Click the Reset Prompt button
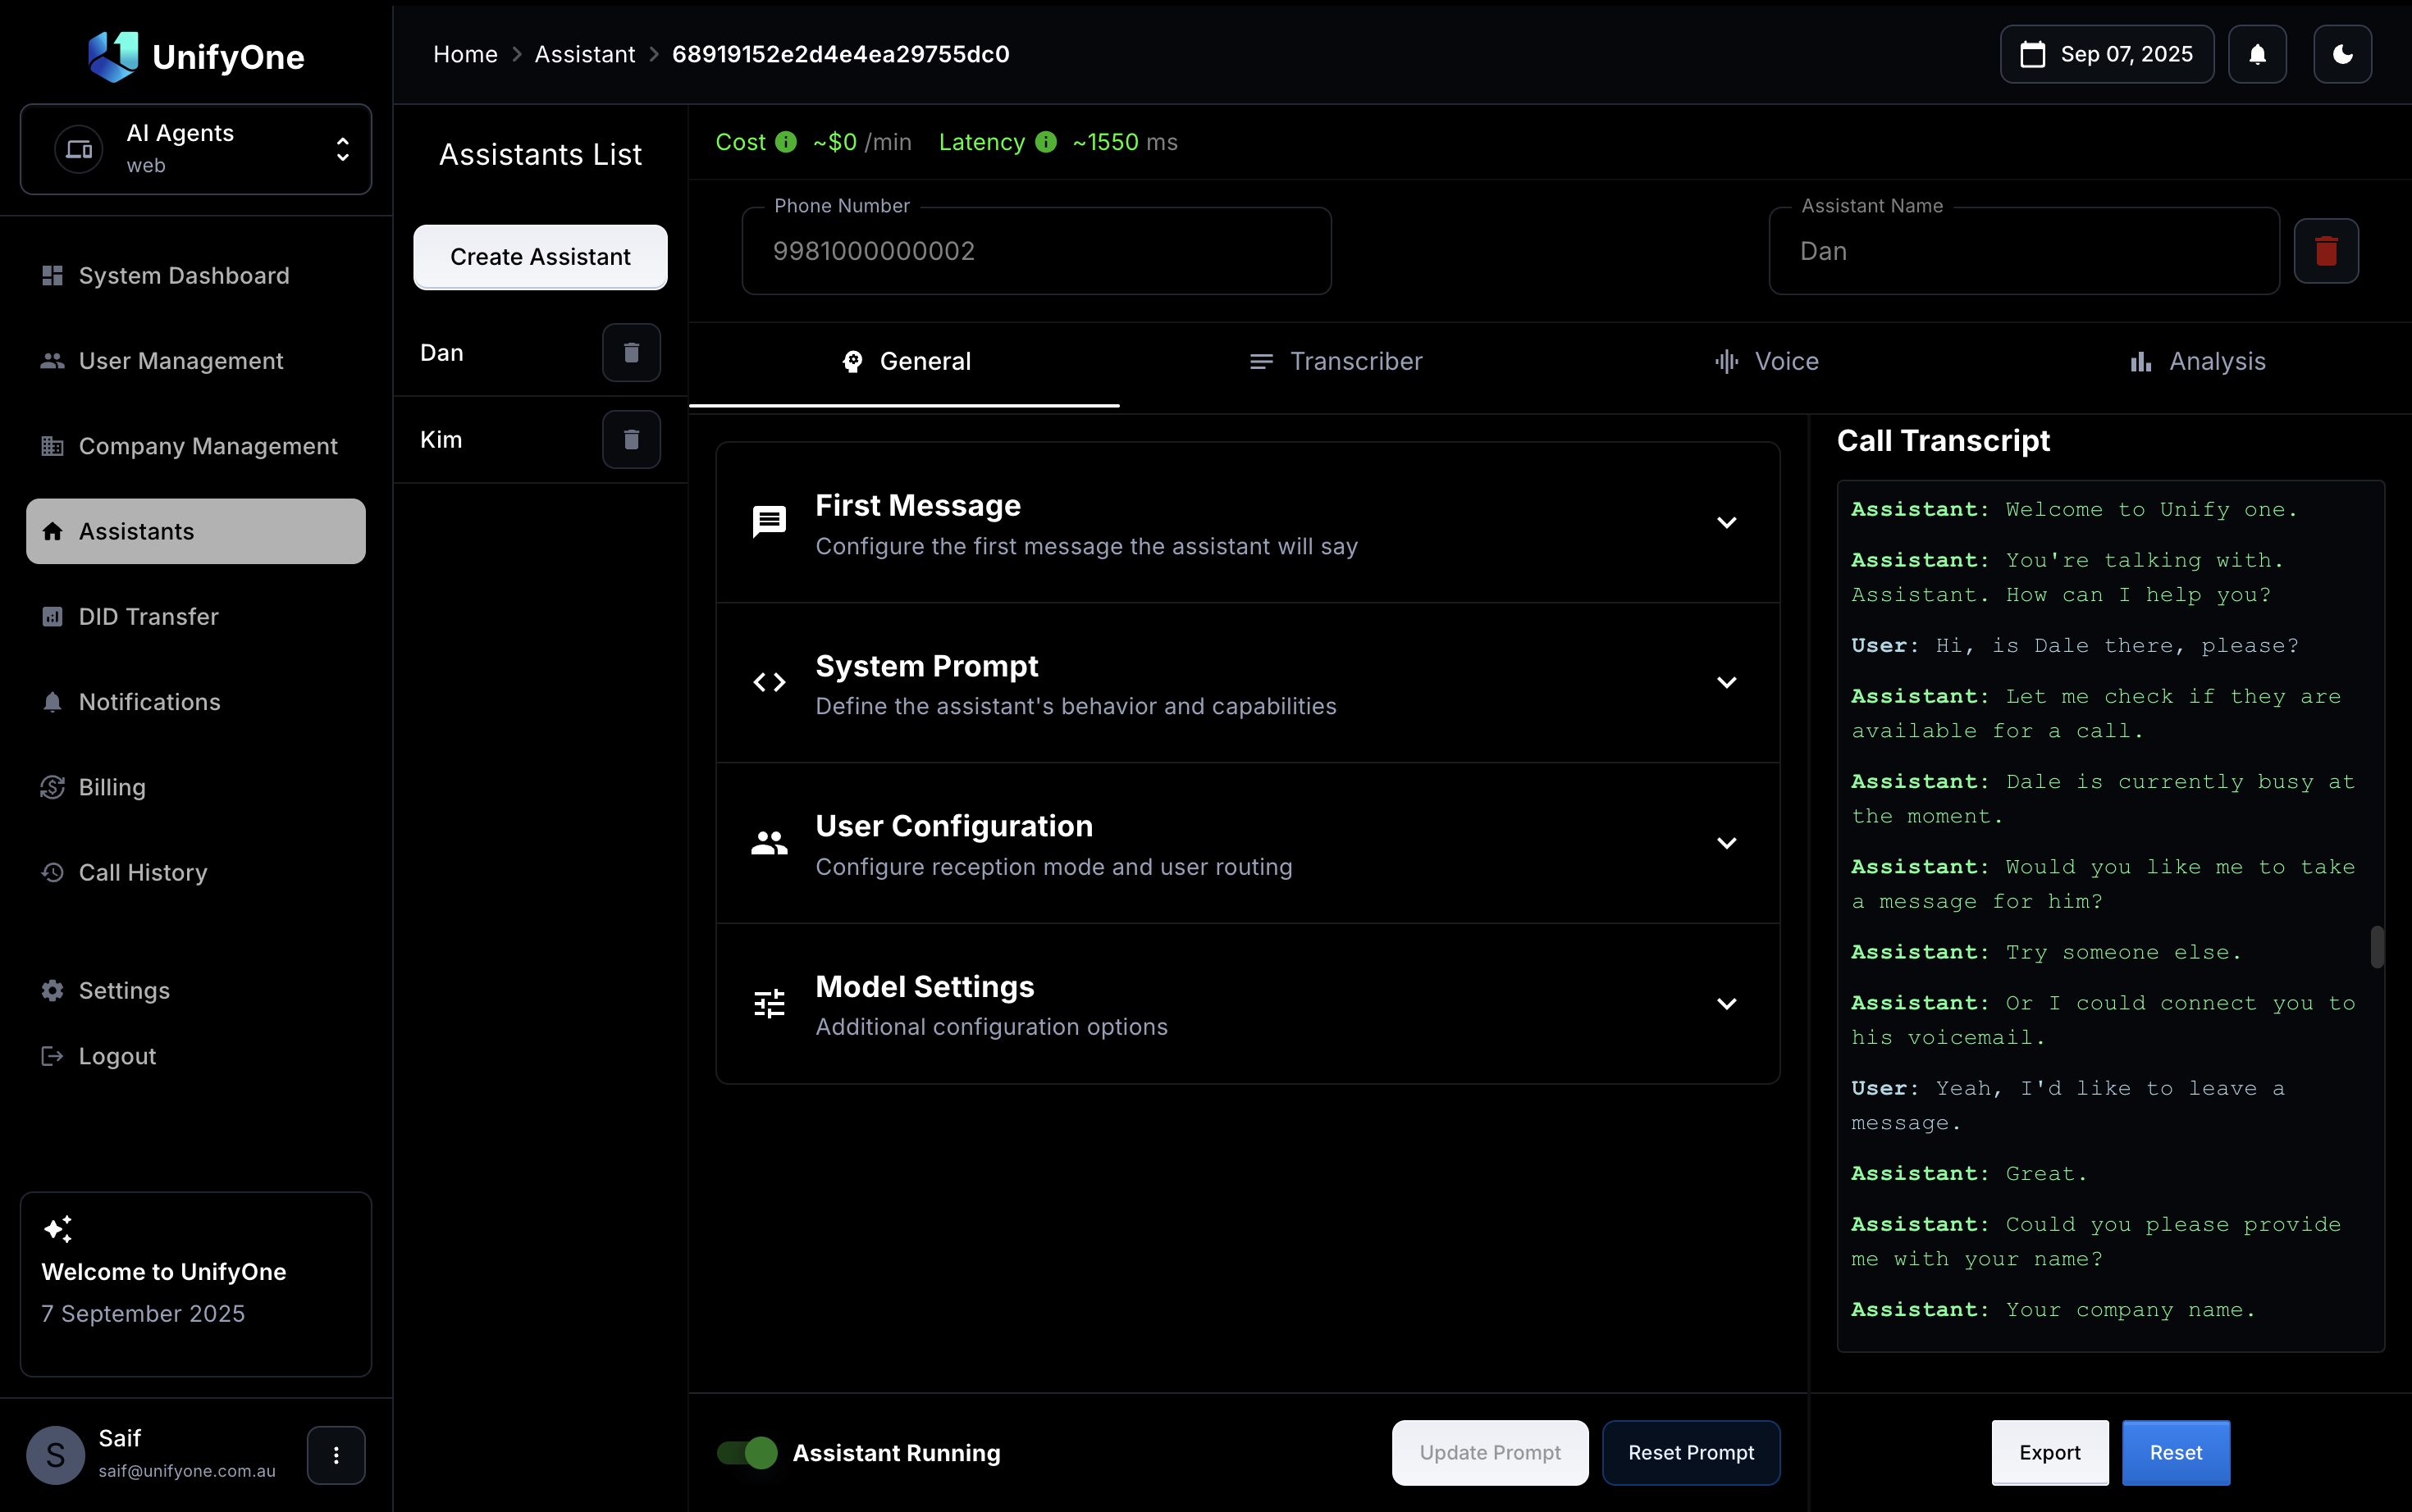 [1691, 1452]
